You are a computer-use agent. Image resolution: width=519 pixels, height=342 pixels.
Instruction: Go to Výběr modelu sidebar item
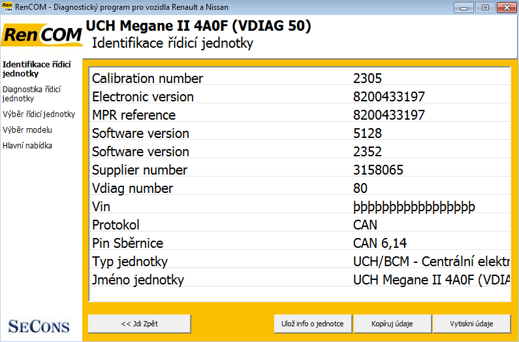(x=27, y=130)
